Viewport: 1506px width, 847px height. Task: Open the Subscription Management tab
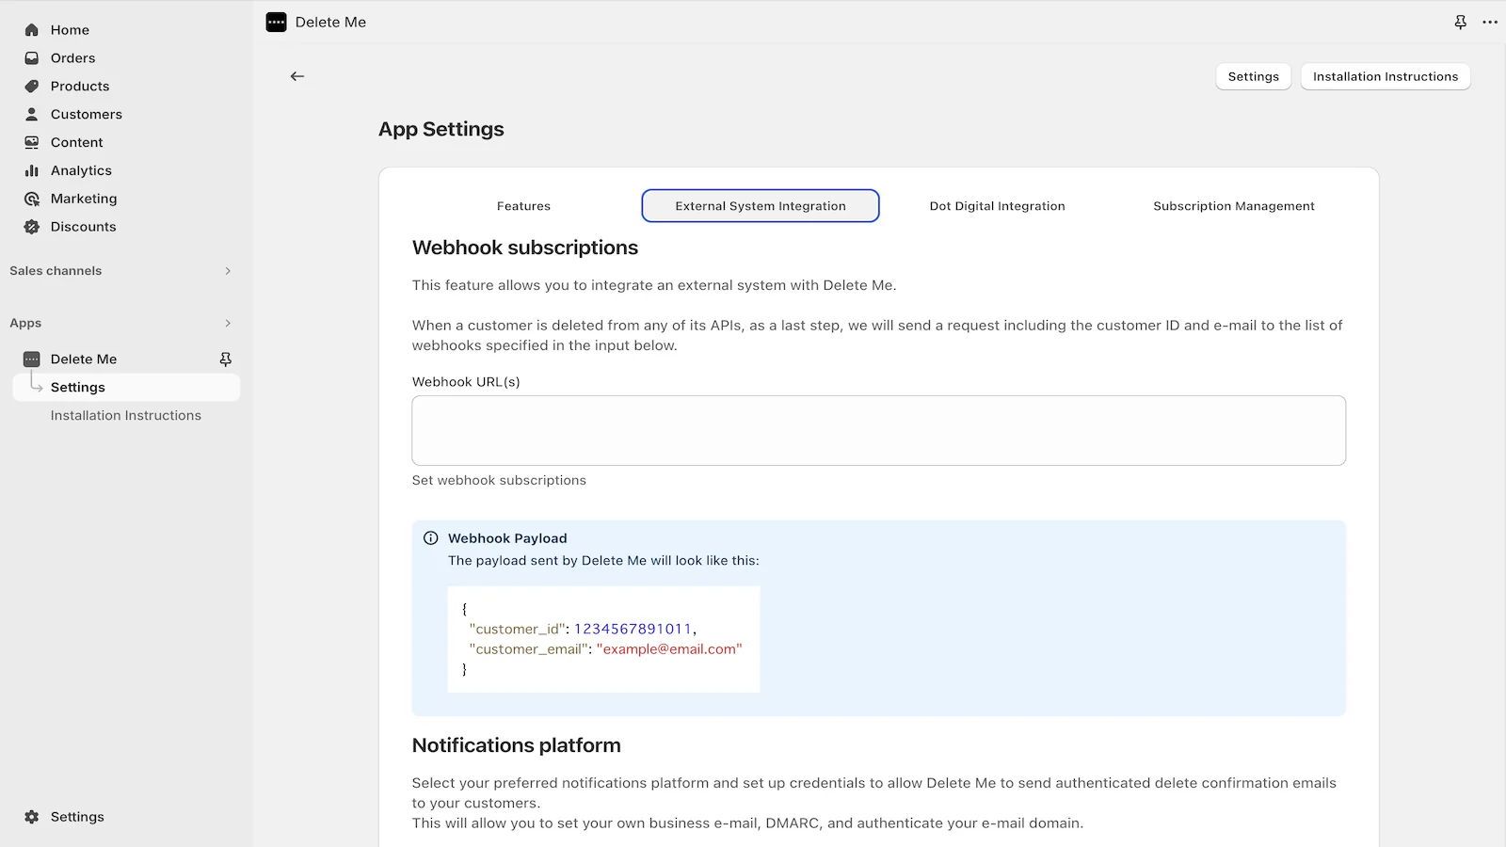(x=1234, y=206)
